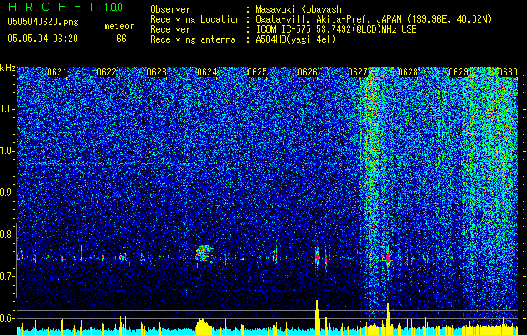Click the 0.7 kHz axis tick label
Screen dimensions: 527x335
pyautogui.click(x=8, y=276)
